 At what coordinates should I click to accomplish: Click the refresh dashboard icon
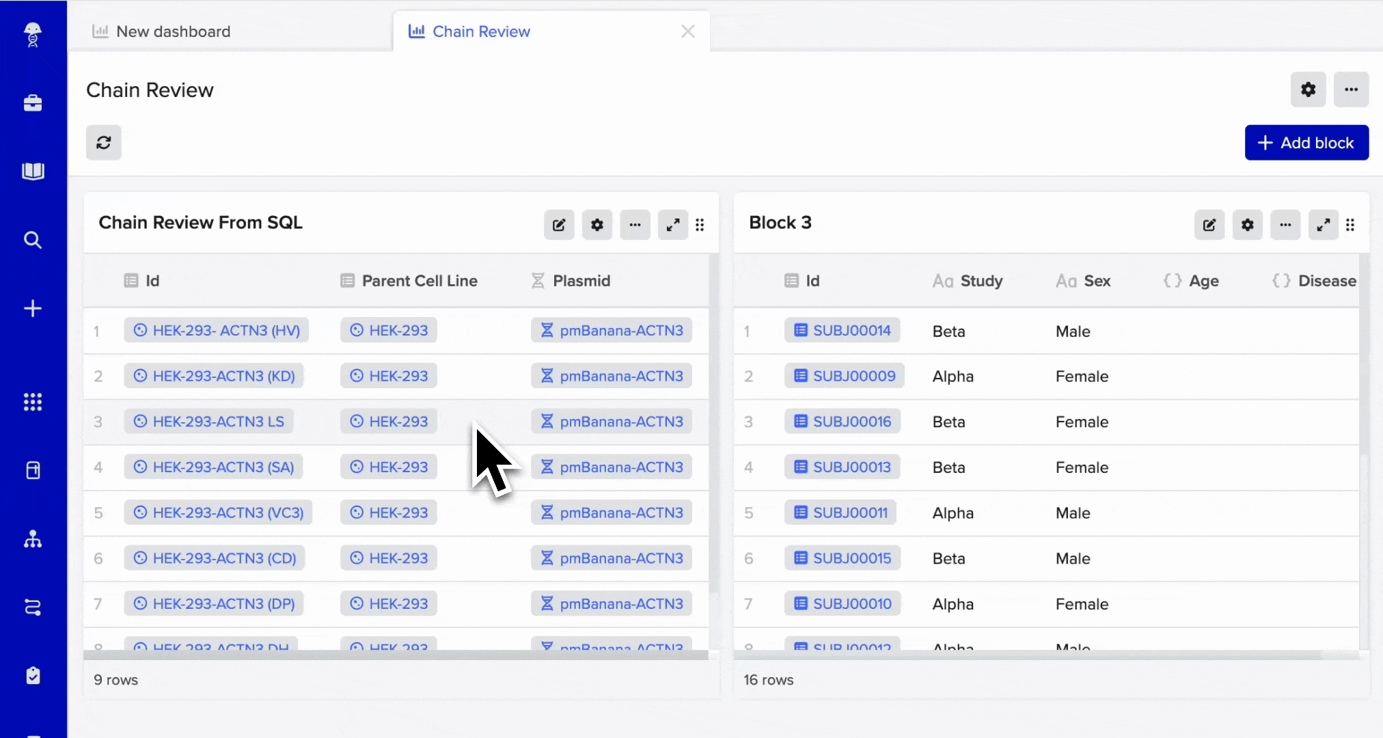103,142
